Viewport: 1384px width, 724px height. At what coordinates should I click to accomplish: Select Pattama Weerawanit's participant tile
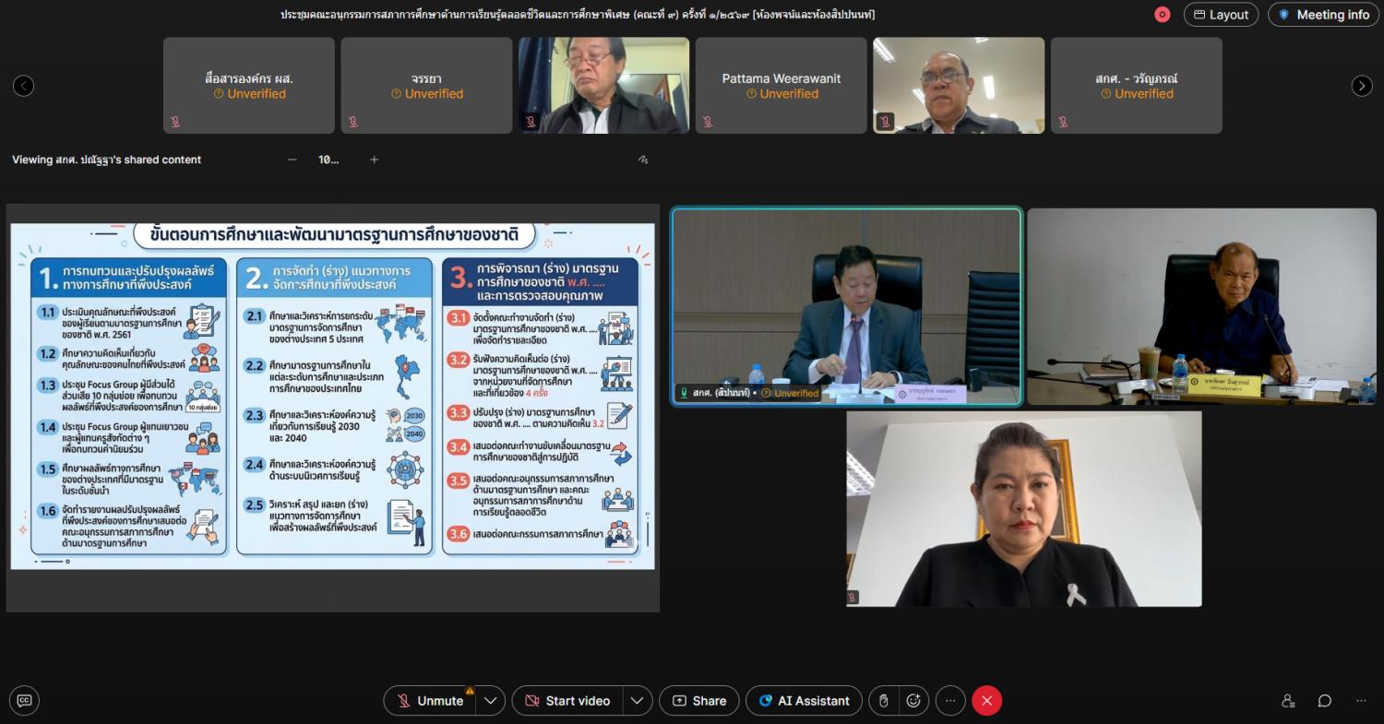(781, 86)
